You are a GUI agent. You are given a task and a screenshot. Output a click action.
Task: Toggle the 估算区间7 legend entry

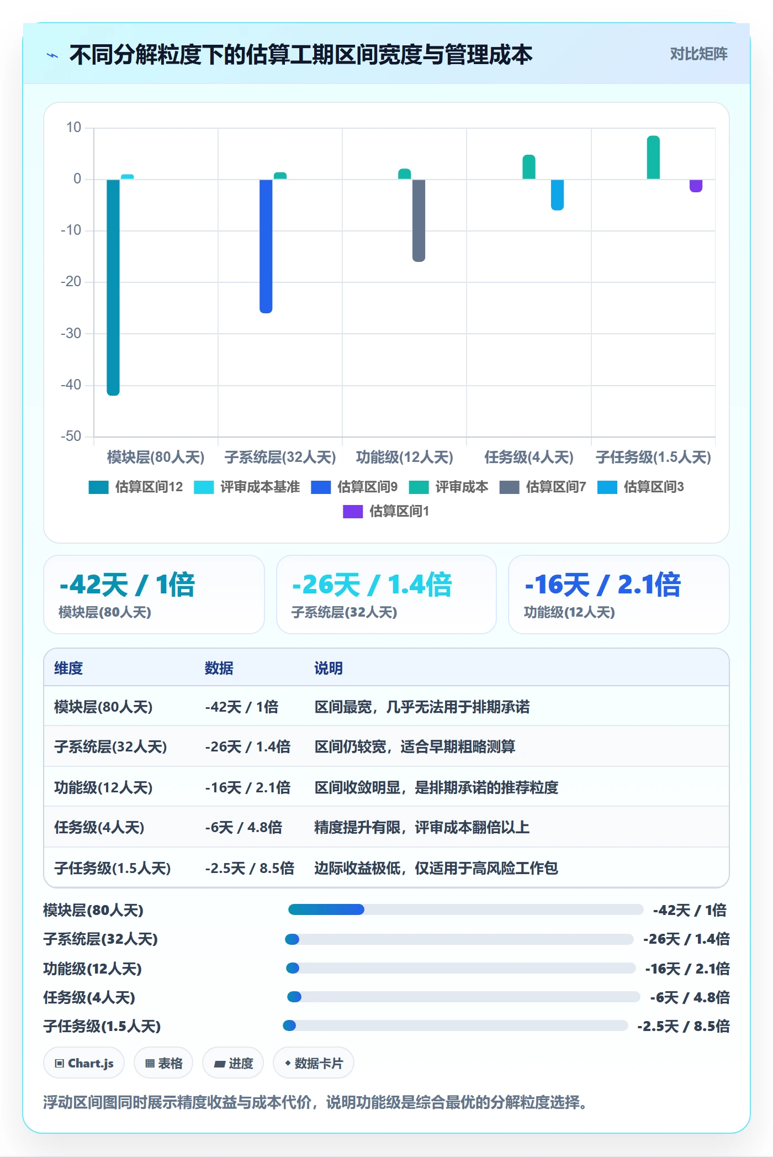542,487
